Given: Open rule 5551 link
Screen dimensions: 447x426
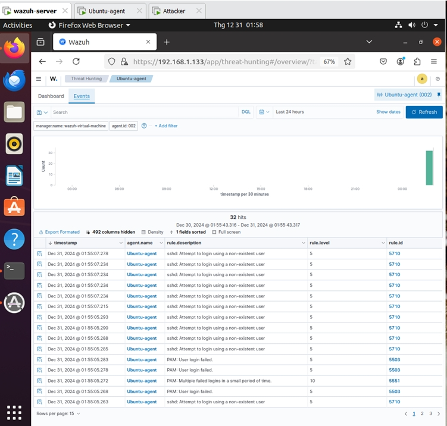Looking at the screenshot, I should click(394, 381).
